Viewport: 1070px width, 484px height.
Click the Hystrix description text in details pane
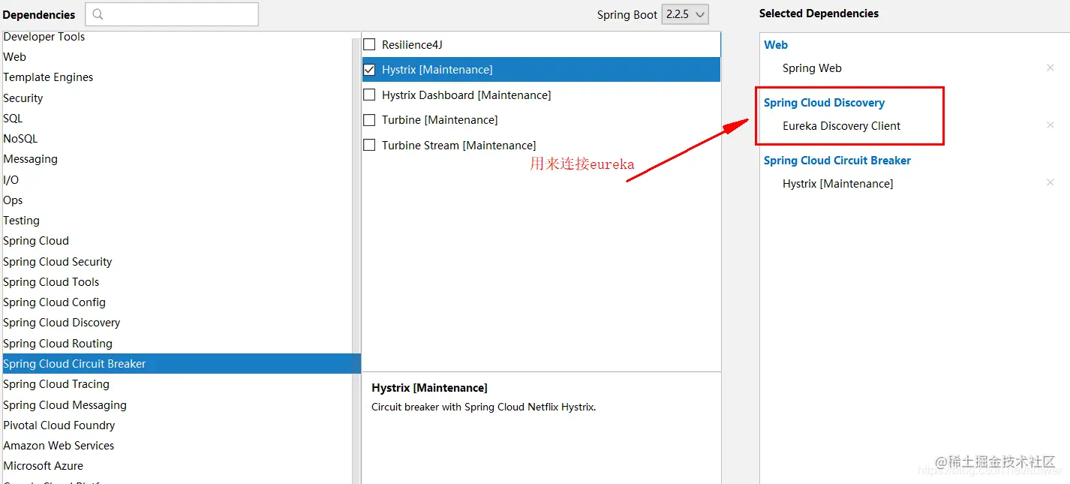click(x=483, y=407)
